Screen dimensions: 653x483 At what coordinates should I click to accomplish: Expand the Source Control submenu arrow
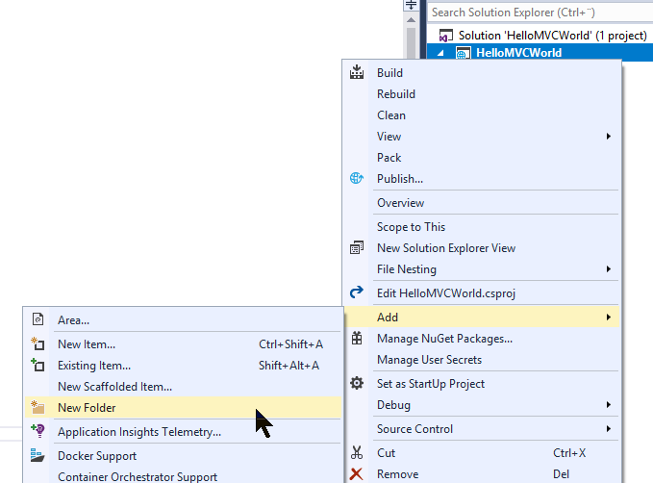(609, 429)
